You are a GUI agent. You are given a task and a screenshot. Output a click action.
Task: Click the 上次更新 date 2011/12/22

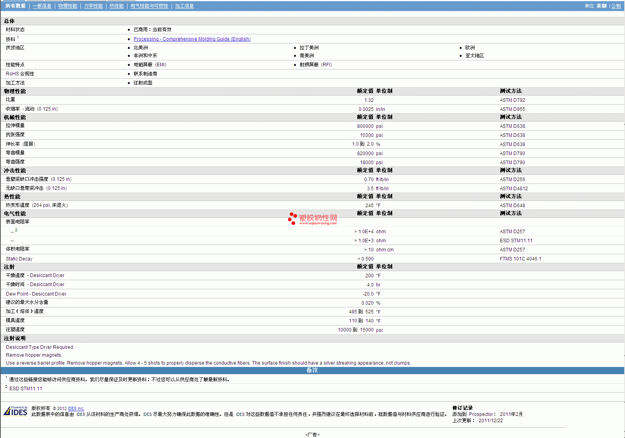click(x=491, y=421)
